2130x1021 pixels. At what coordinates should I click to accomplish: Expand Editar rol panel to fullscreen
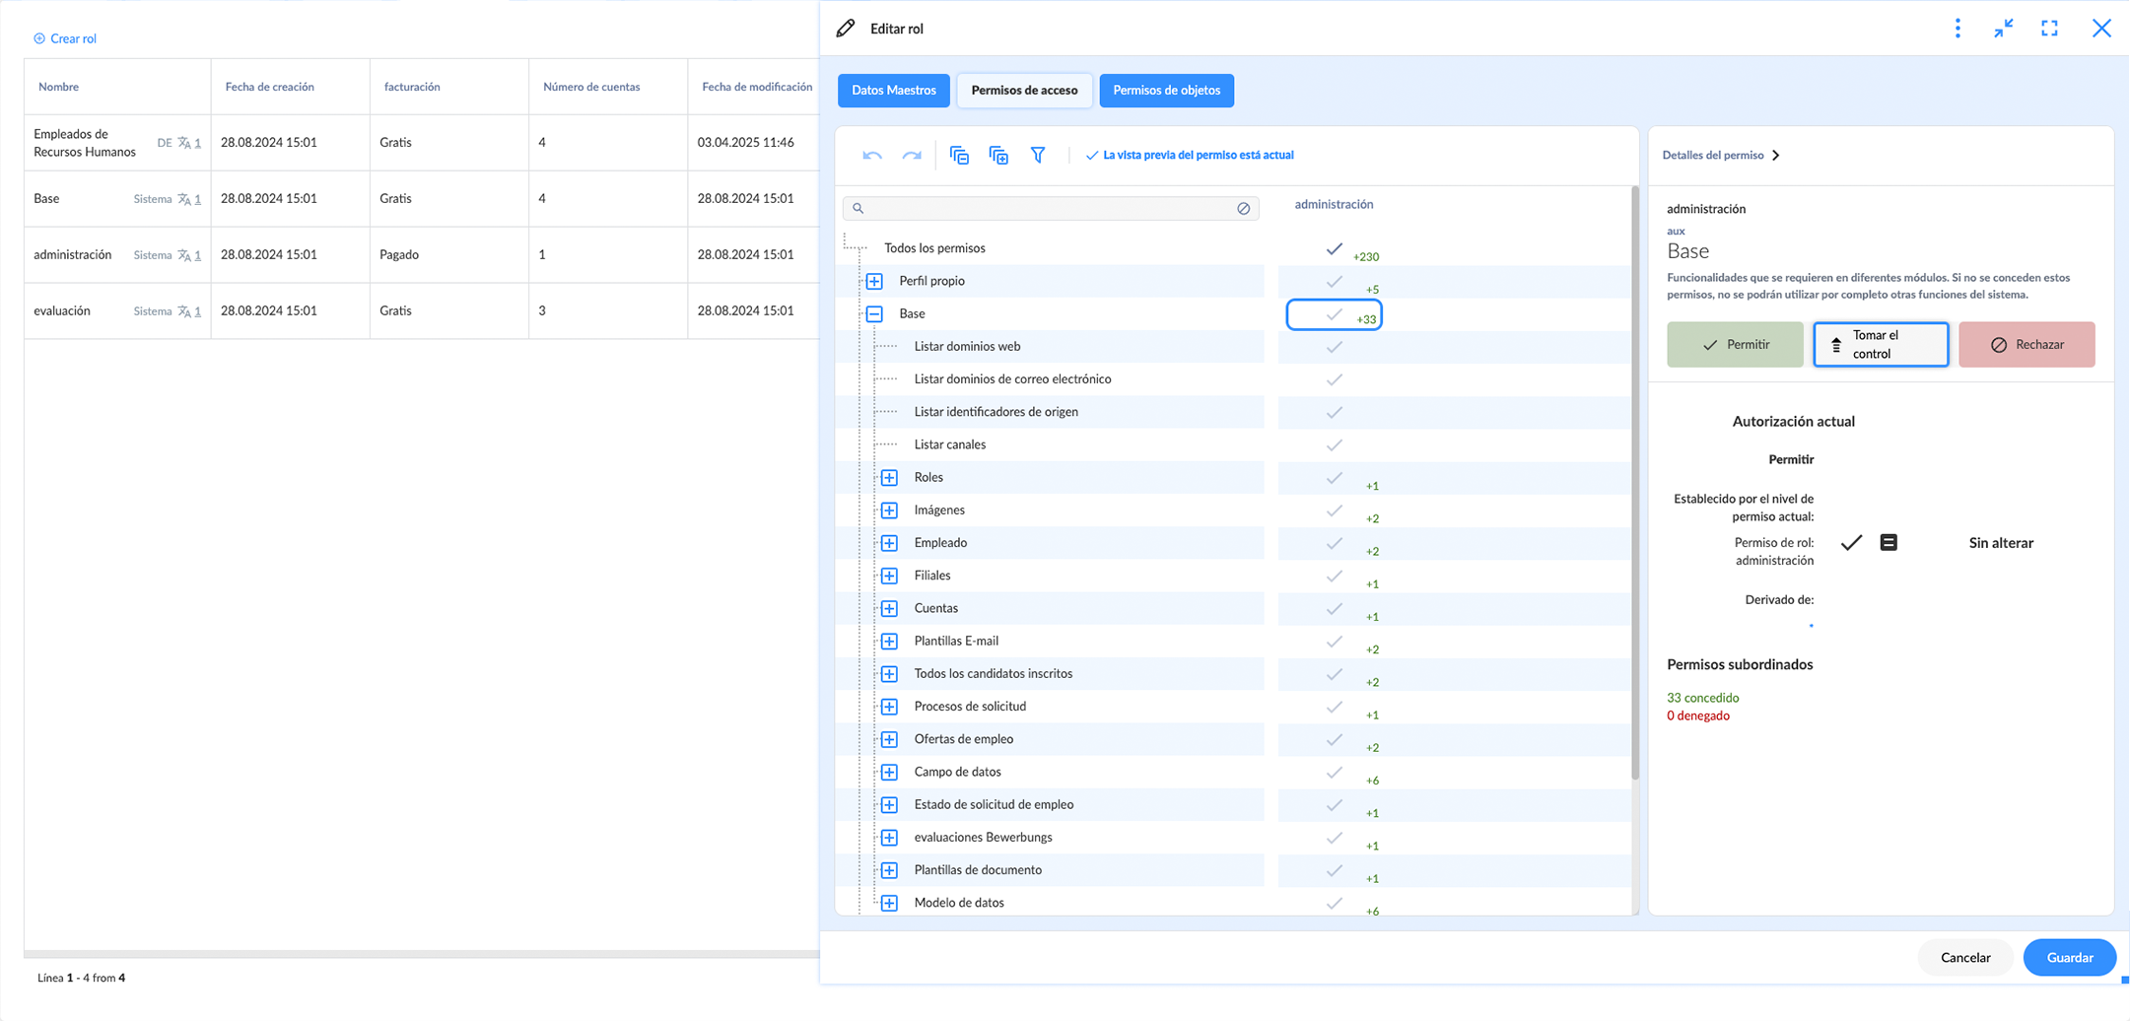pyautogui.click(x=2049, y=29)
